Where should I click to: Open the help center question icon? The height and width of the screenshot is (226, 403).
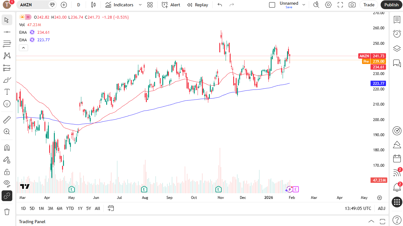(x=397, y=220)
